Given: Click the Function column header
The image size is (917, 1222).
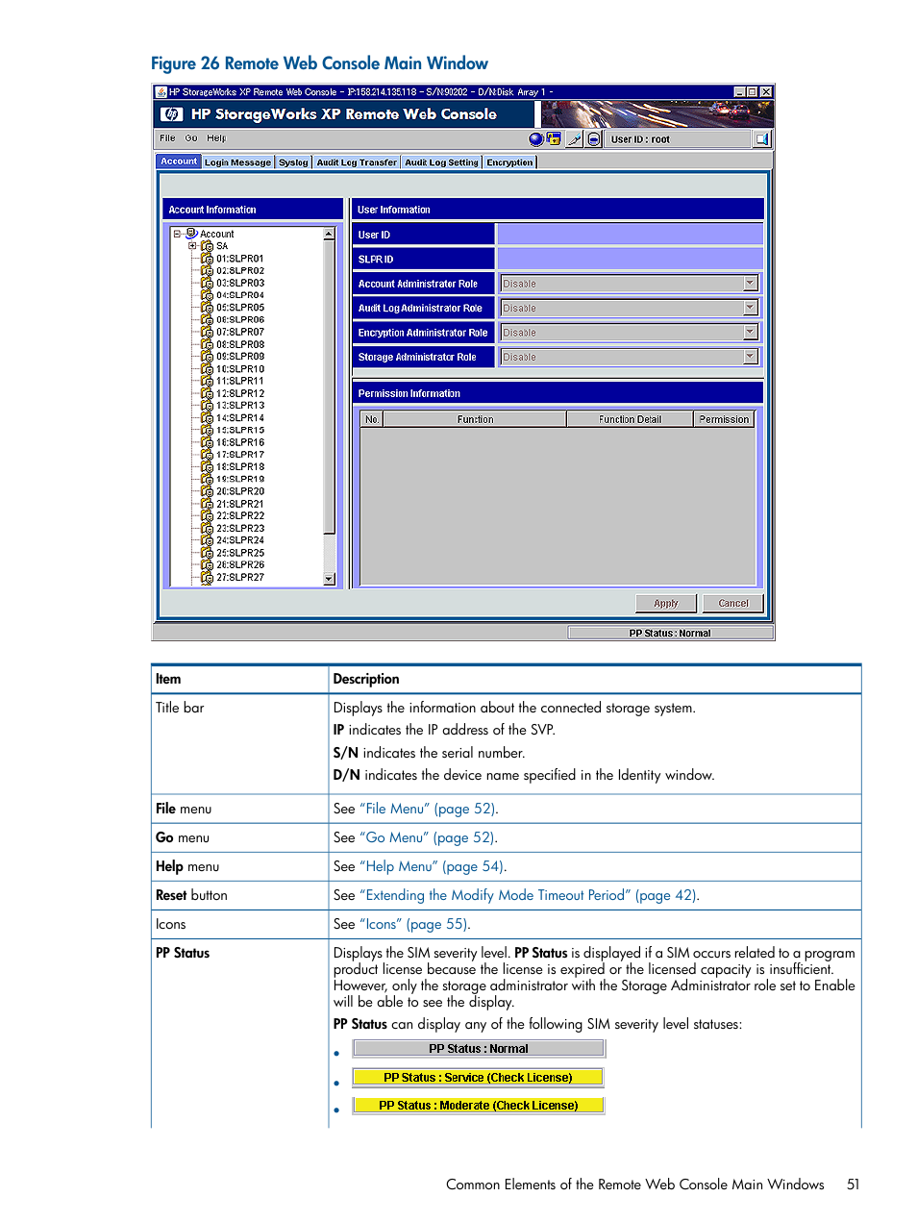Looking at the screenshot, I should coord(475,419).
